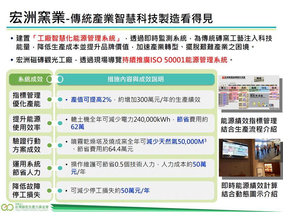
Task: Click green dot beside 降低故障 停工損失
Action: (x=49, y=191)
